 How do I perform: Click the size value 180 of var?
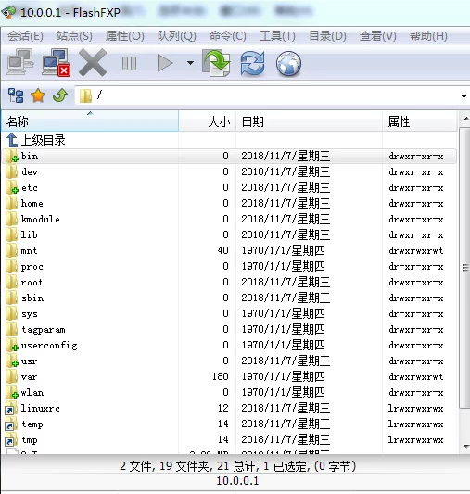pyautogui.click(x=221, y=376)
